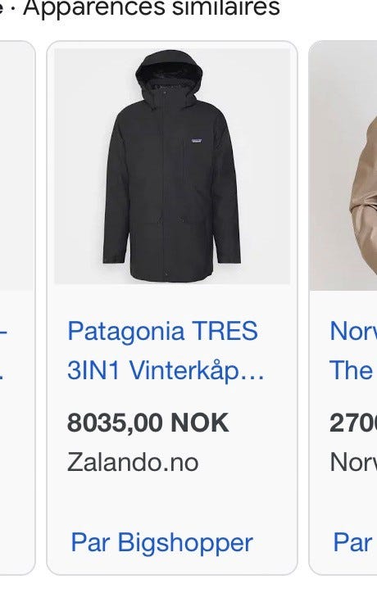This screenshot has width=377, height=602.
Task: Click the Patagonia logo on the jacket chest
Action: pyautogui.click(x=197, y=141)
